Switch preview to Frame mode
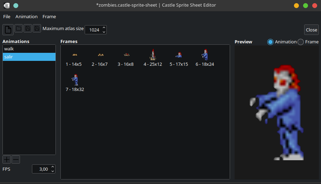 click(x=301, y=42)
